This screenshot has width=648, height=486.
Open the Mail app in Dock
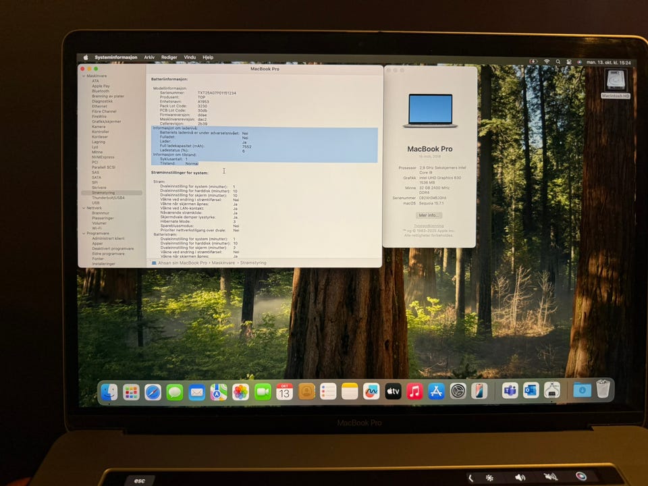(196, 391)
